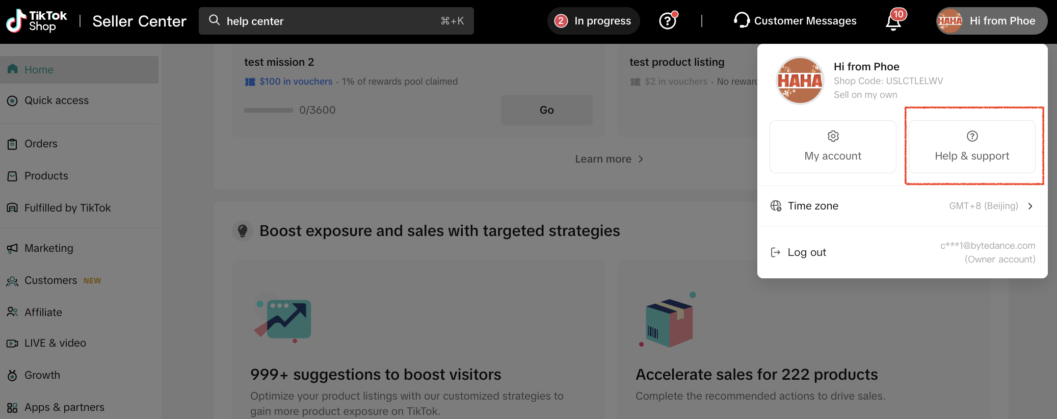Click the 0/3600 mission progress bar
Screen dimensions: 1057x419
point(268,110)
